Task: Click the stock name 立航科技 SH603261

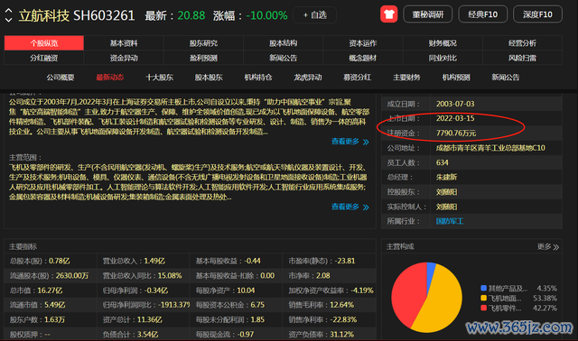Action: click(77, 15)
